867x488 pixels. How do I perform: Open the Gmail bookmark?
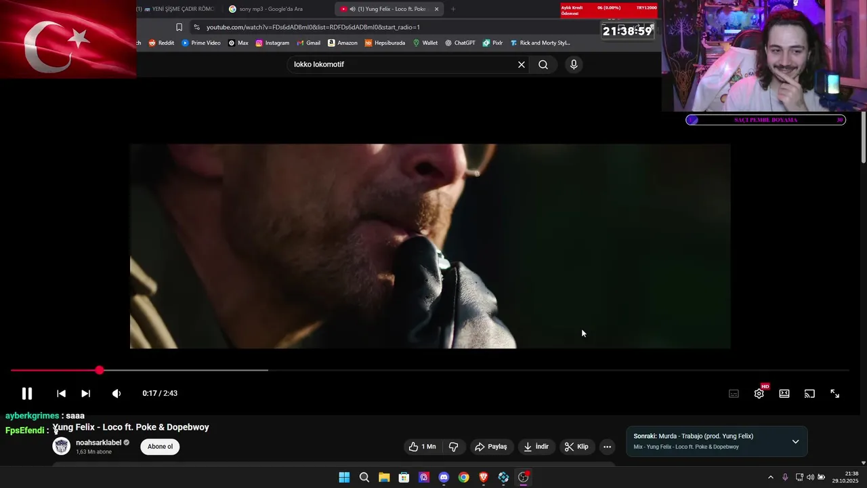[308, 43]
